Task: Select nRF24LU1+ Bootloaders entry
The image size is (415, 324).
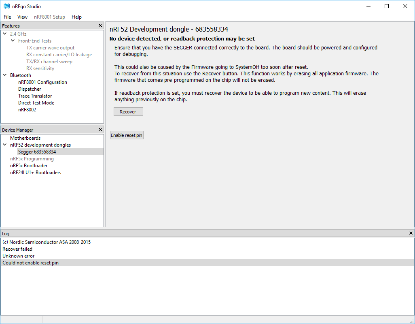Action: click(36, 173)
